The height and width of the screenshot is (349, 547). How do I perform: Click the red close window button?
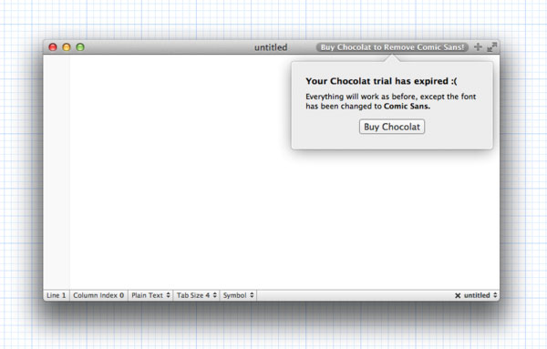pos(53,47)
